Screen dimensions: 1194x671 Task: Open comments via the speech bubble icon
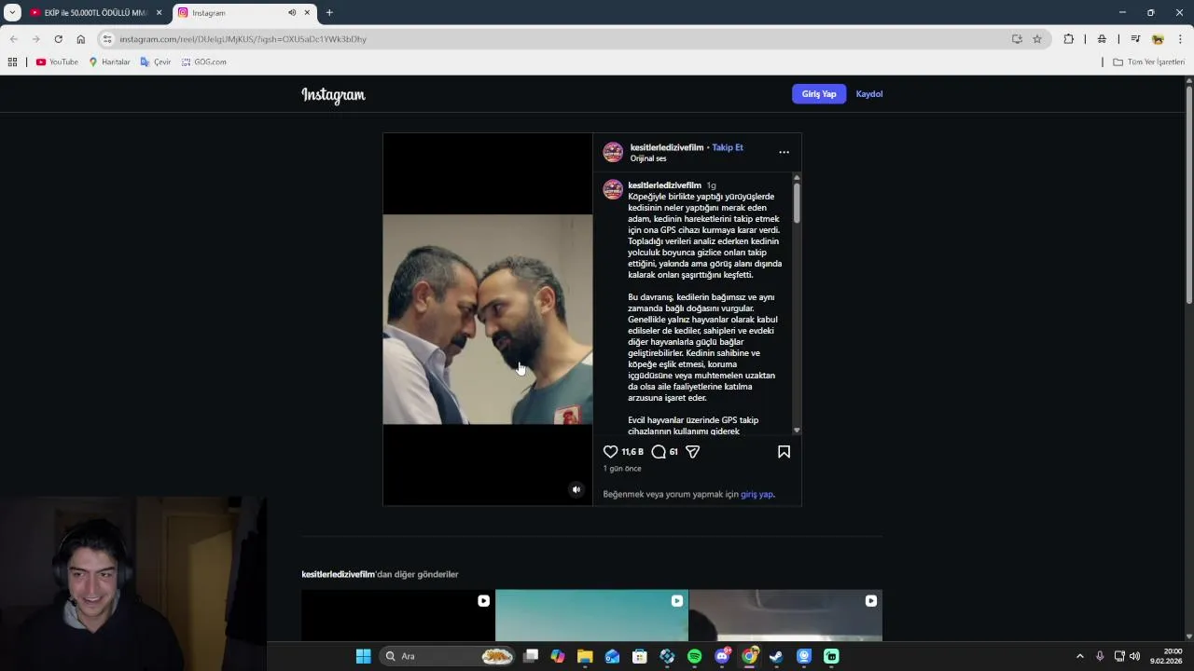[659, 452]
